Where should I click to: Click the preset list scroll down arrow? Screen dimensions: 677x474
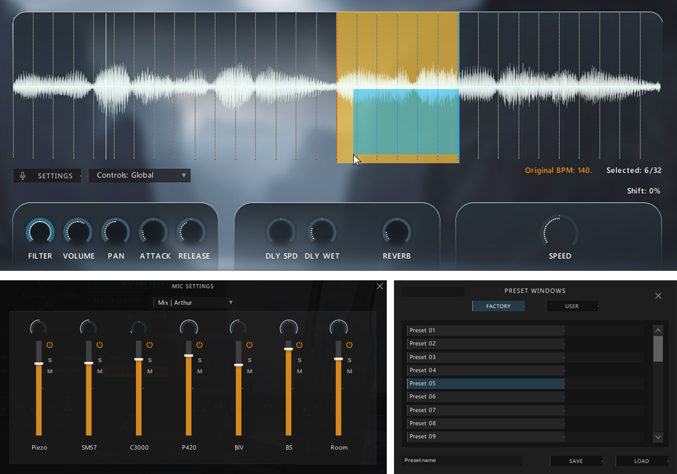(658, 437)
